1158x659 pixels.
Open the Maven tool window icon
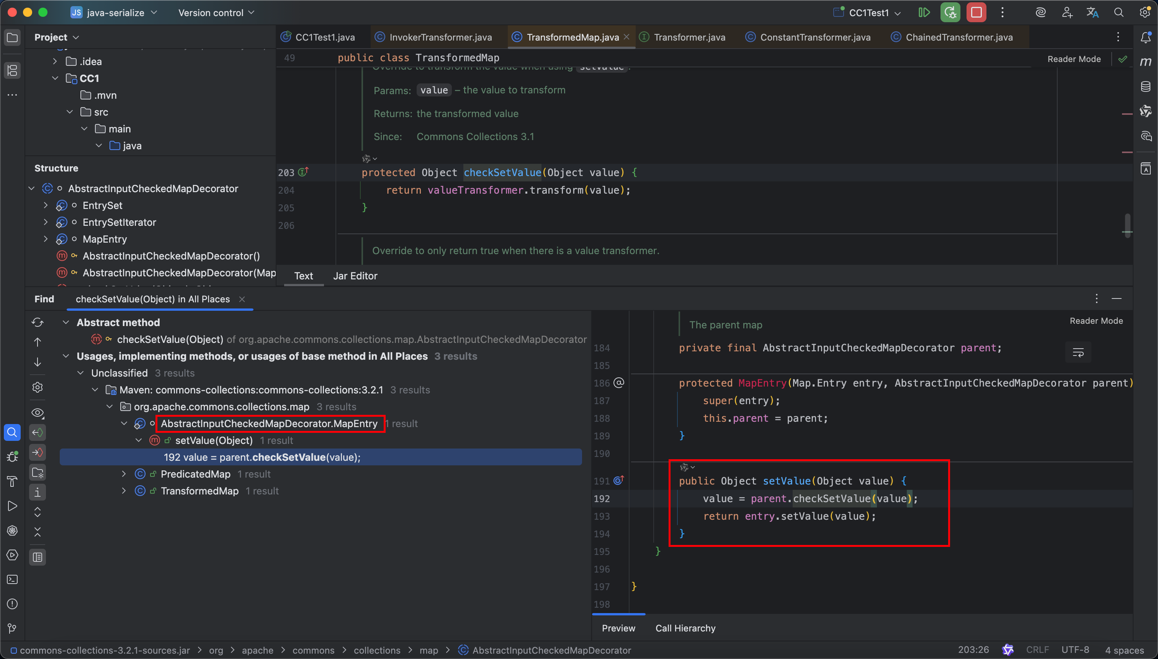click(1145, 62)
